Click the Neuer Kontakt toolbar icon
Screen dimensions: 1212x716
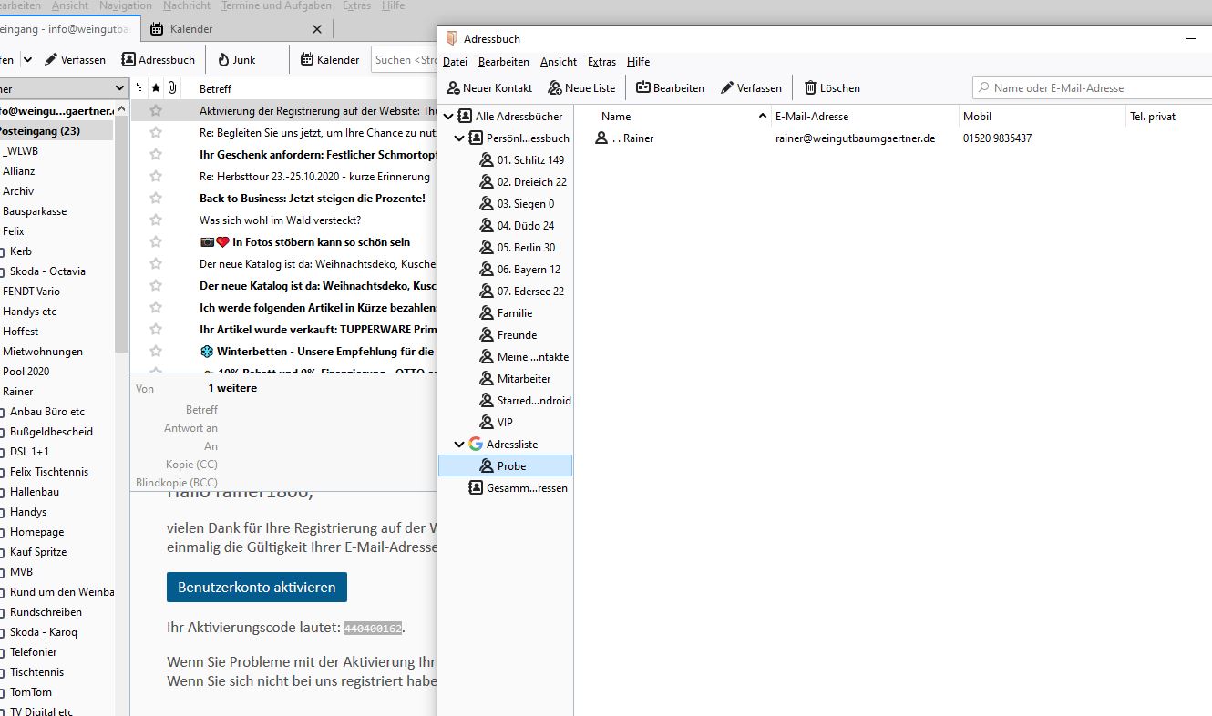tap(453, 88)
